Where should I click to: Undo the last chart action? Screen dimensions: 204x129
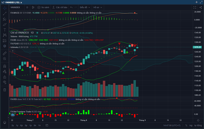coord(71,7)
